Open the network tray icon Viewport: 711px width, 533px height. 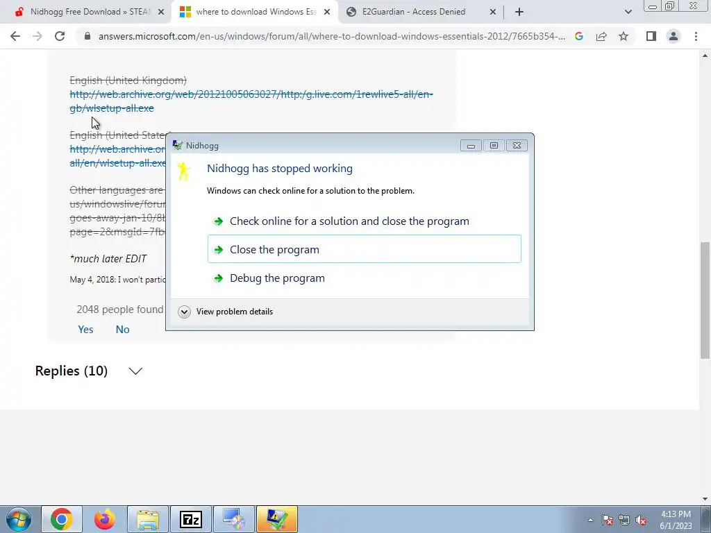coord(624,520)
